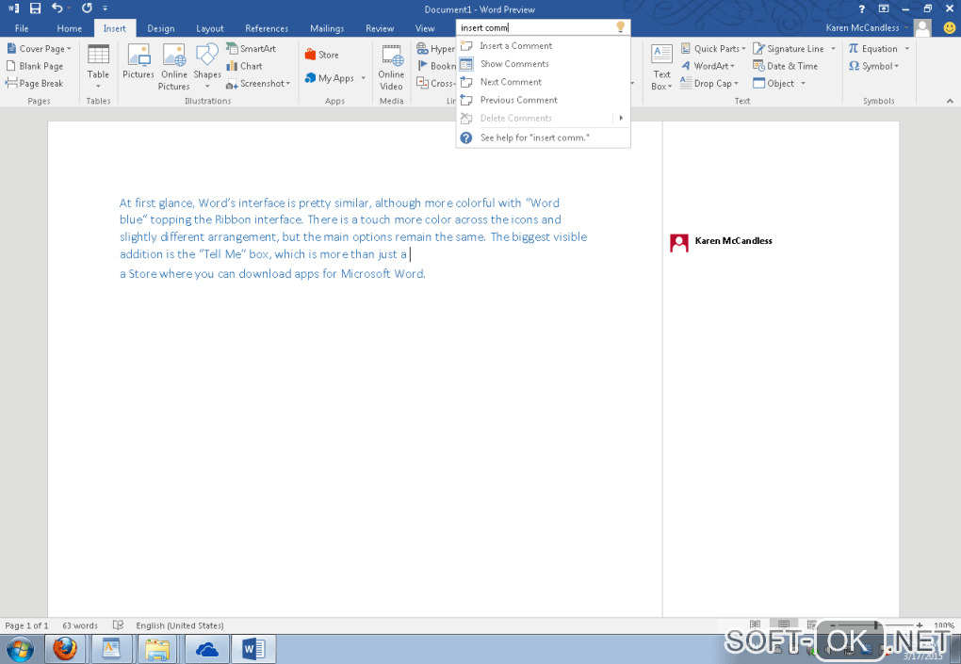Save the document using Quick Access icon
961x664 pixels.
pos(35,8)
